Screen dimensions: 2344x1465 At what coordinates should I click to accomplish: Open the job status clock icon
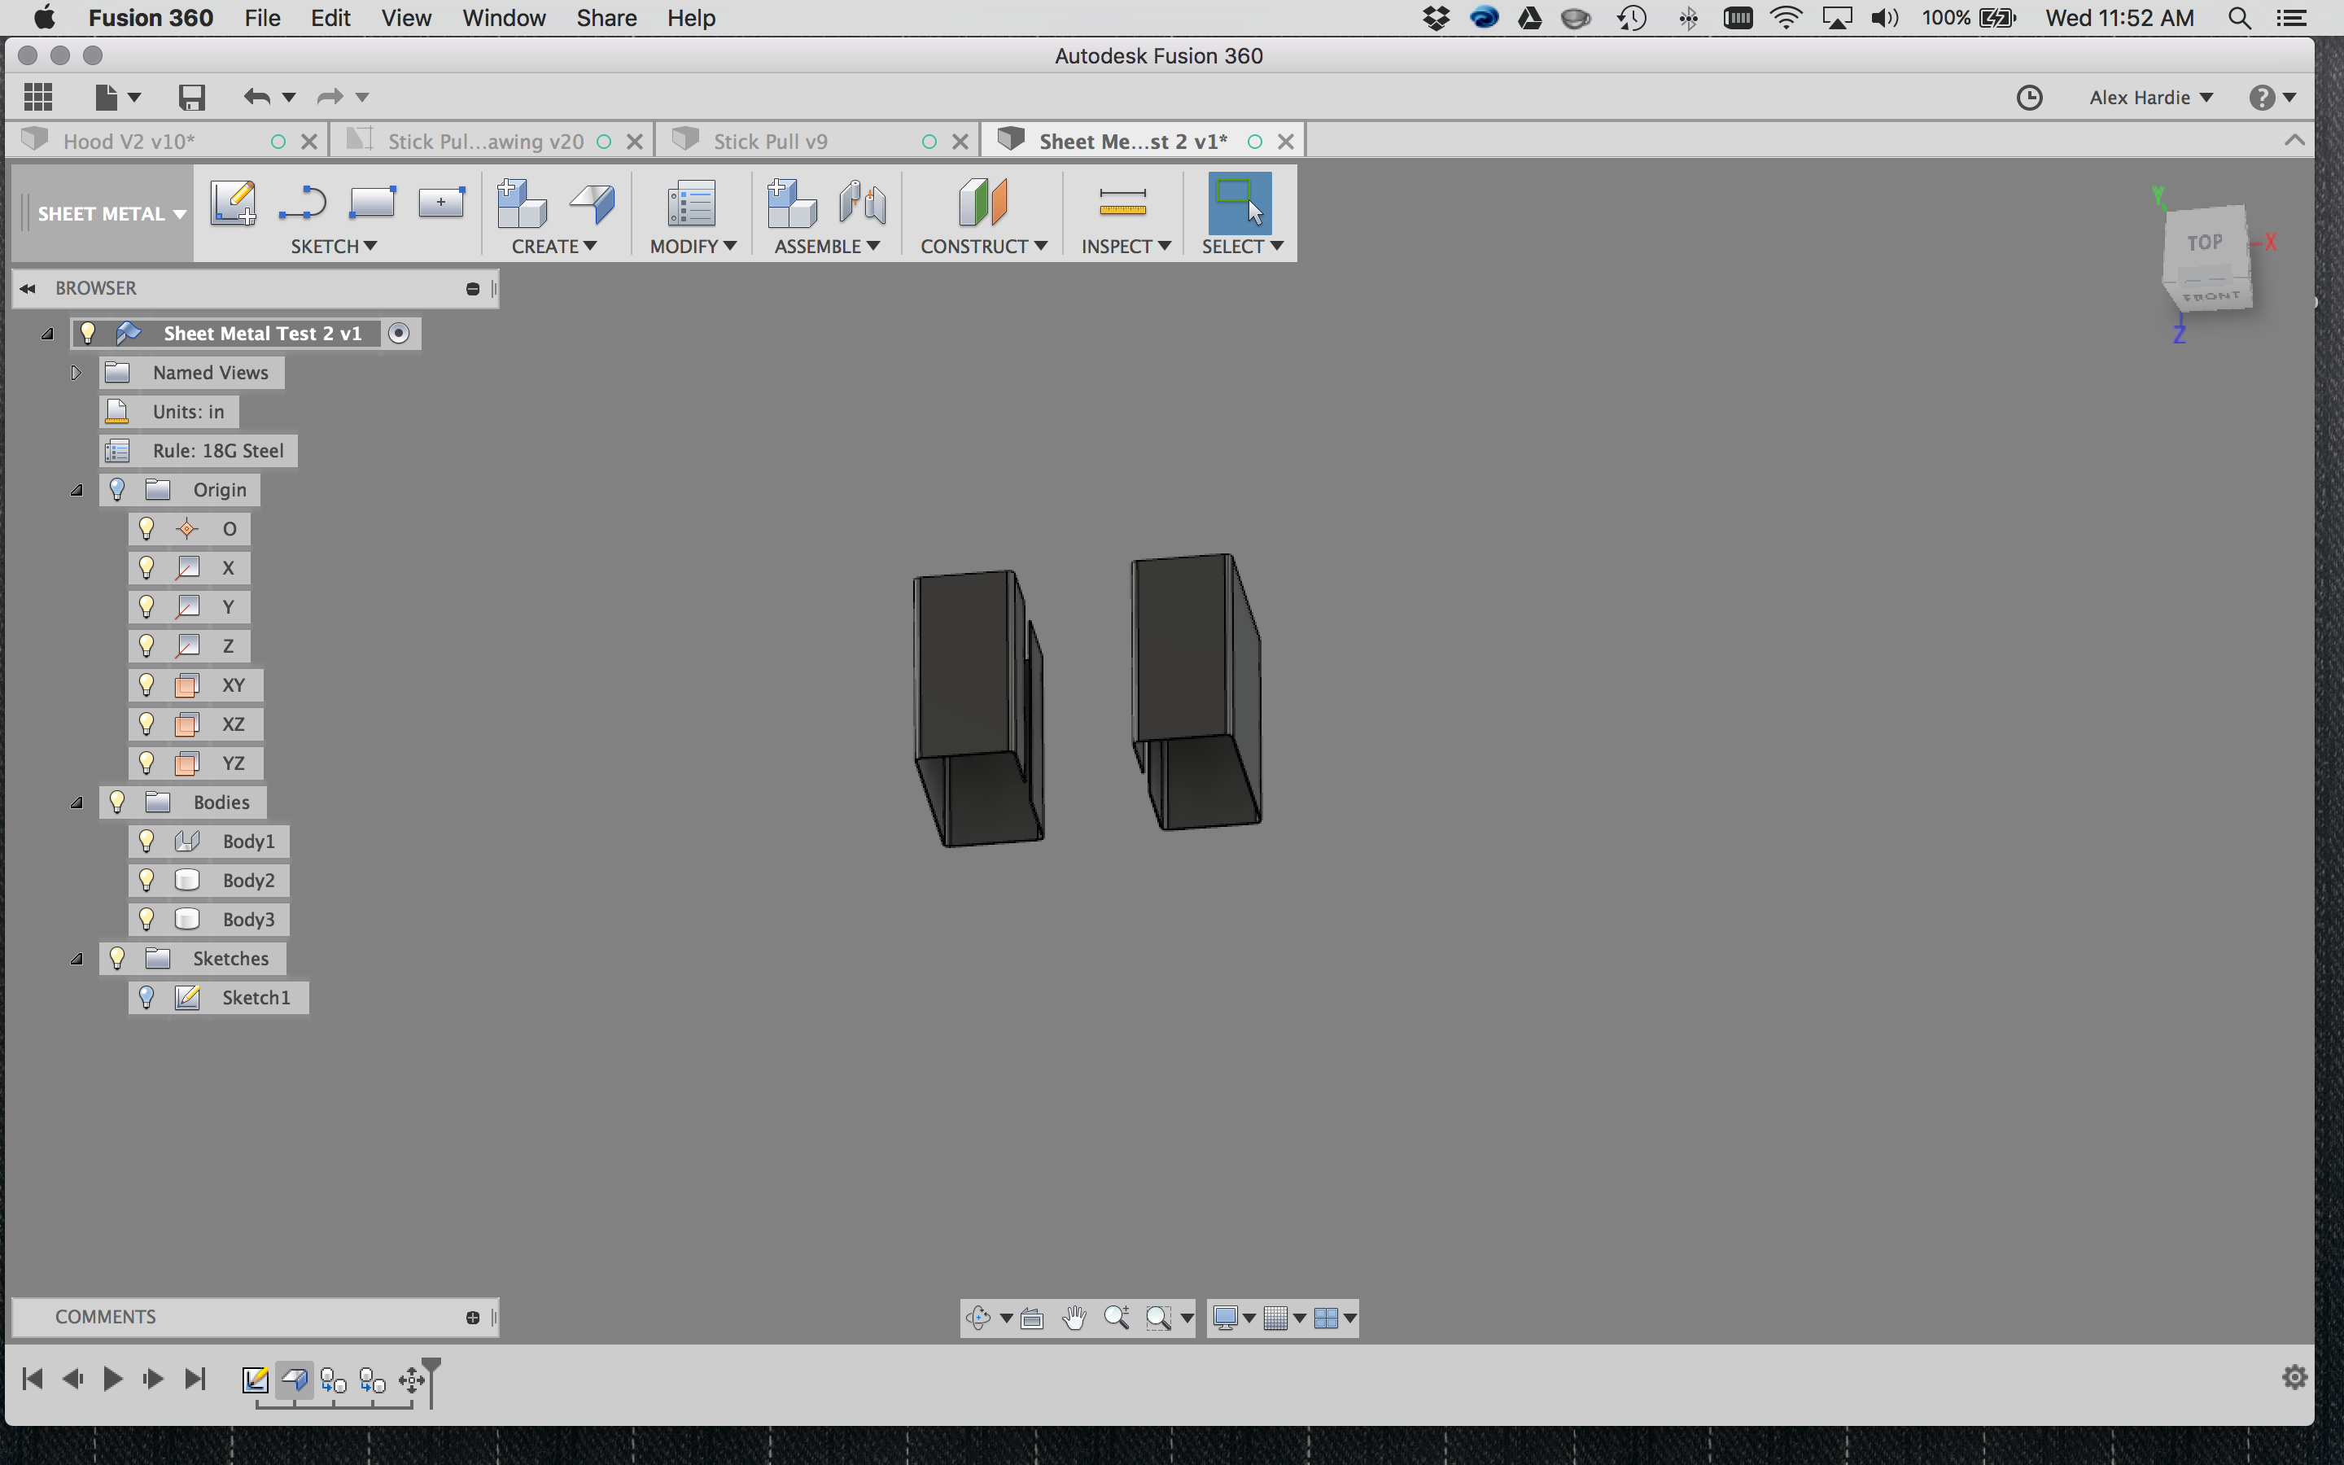click(2029, 97)
